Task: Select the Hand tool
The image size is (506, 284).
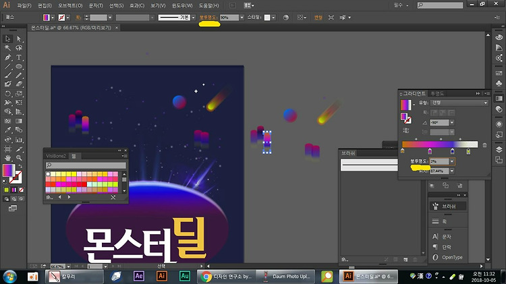Action: coord(7,158)
